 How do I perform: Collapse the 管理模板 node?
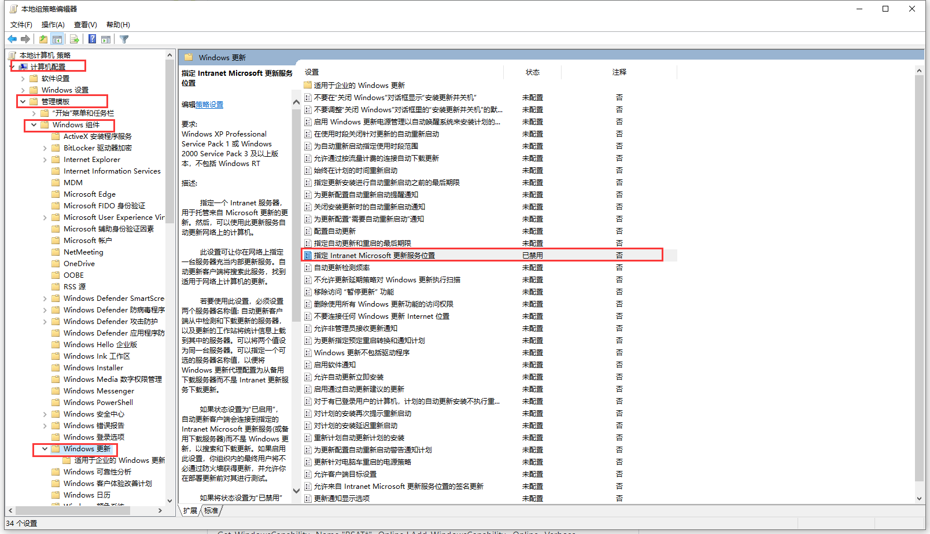[23, 102]
